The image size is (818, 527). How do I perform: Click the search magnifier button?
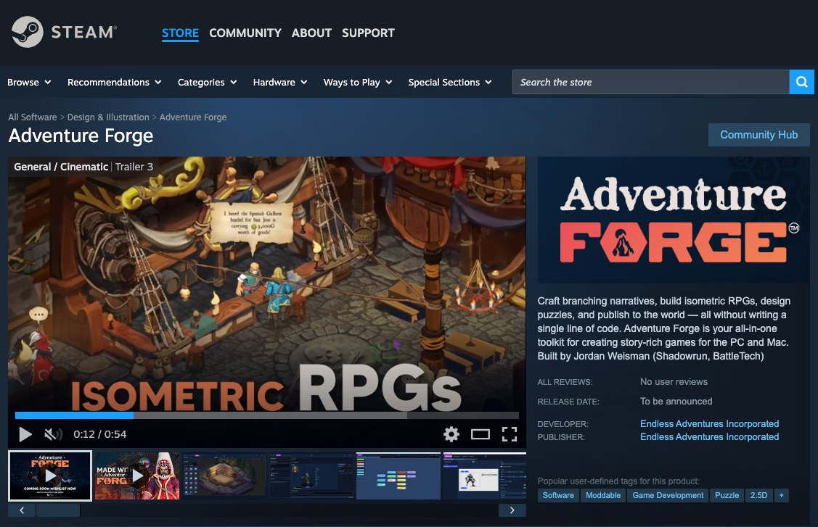pos(801,82)
